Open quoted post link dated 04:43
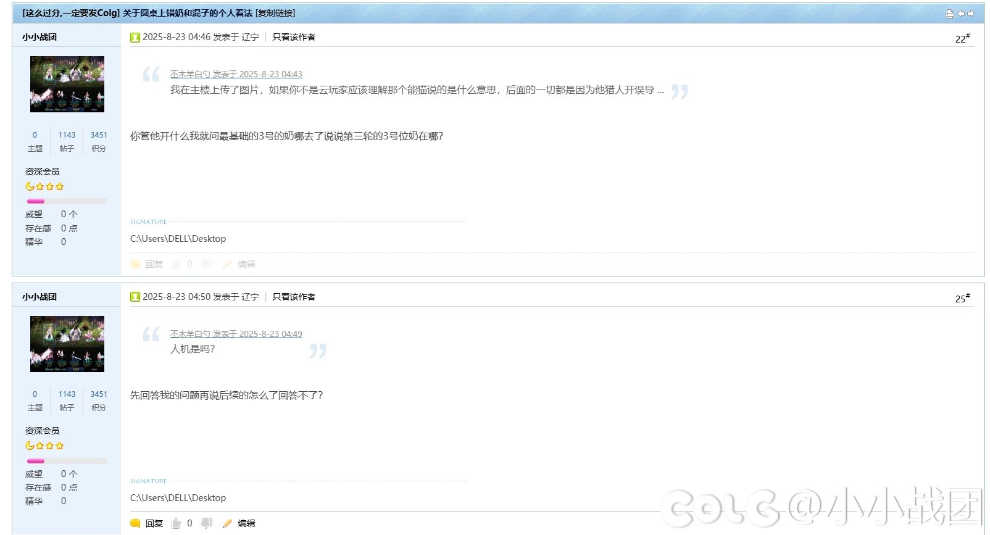The image size is (990, 535). pos(236,74)
